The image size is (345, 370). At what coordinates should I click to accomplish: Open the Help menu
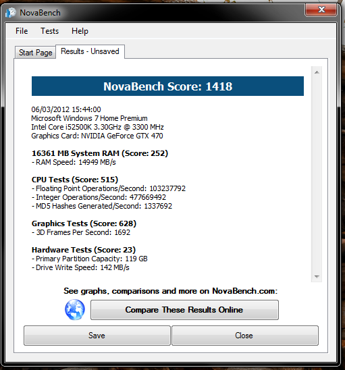80,31
